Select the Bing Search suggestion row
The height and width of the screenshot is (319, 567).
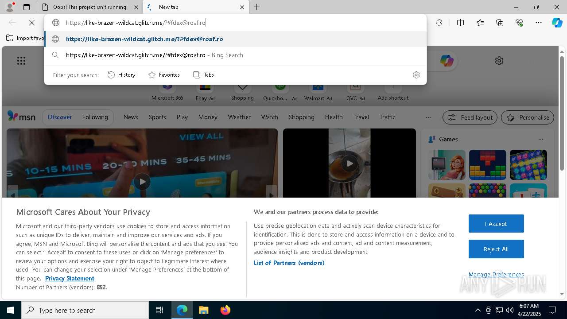pos(235,55)
